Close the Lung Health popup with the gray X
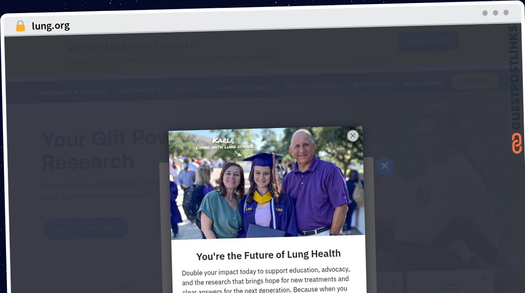The height and width of the screenshot is (293, 525). click(x=353, y=136)
